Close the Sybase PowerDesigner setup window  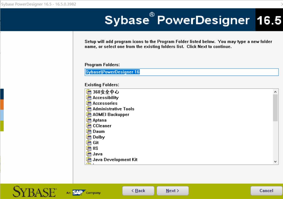click(282, 4)
